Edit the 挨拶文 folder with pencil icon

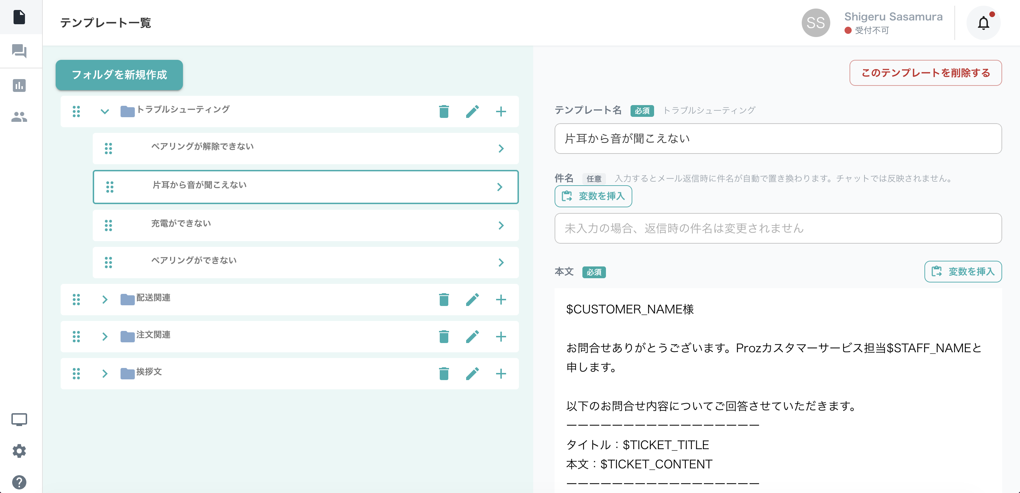[x=473, y=374]
